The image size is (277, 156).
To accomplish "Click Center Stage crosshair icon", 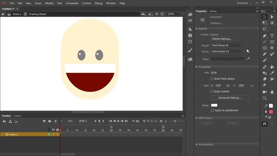I will tap(157, 14).
